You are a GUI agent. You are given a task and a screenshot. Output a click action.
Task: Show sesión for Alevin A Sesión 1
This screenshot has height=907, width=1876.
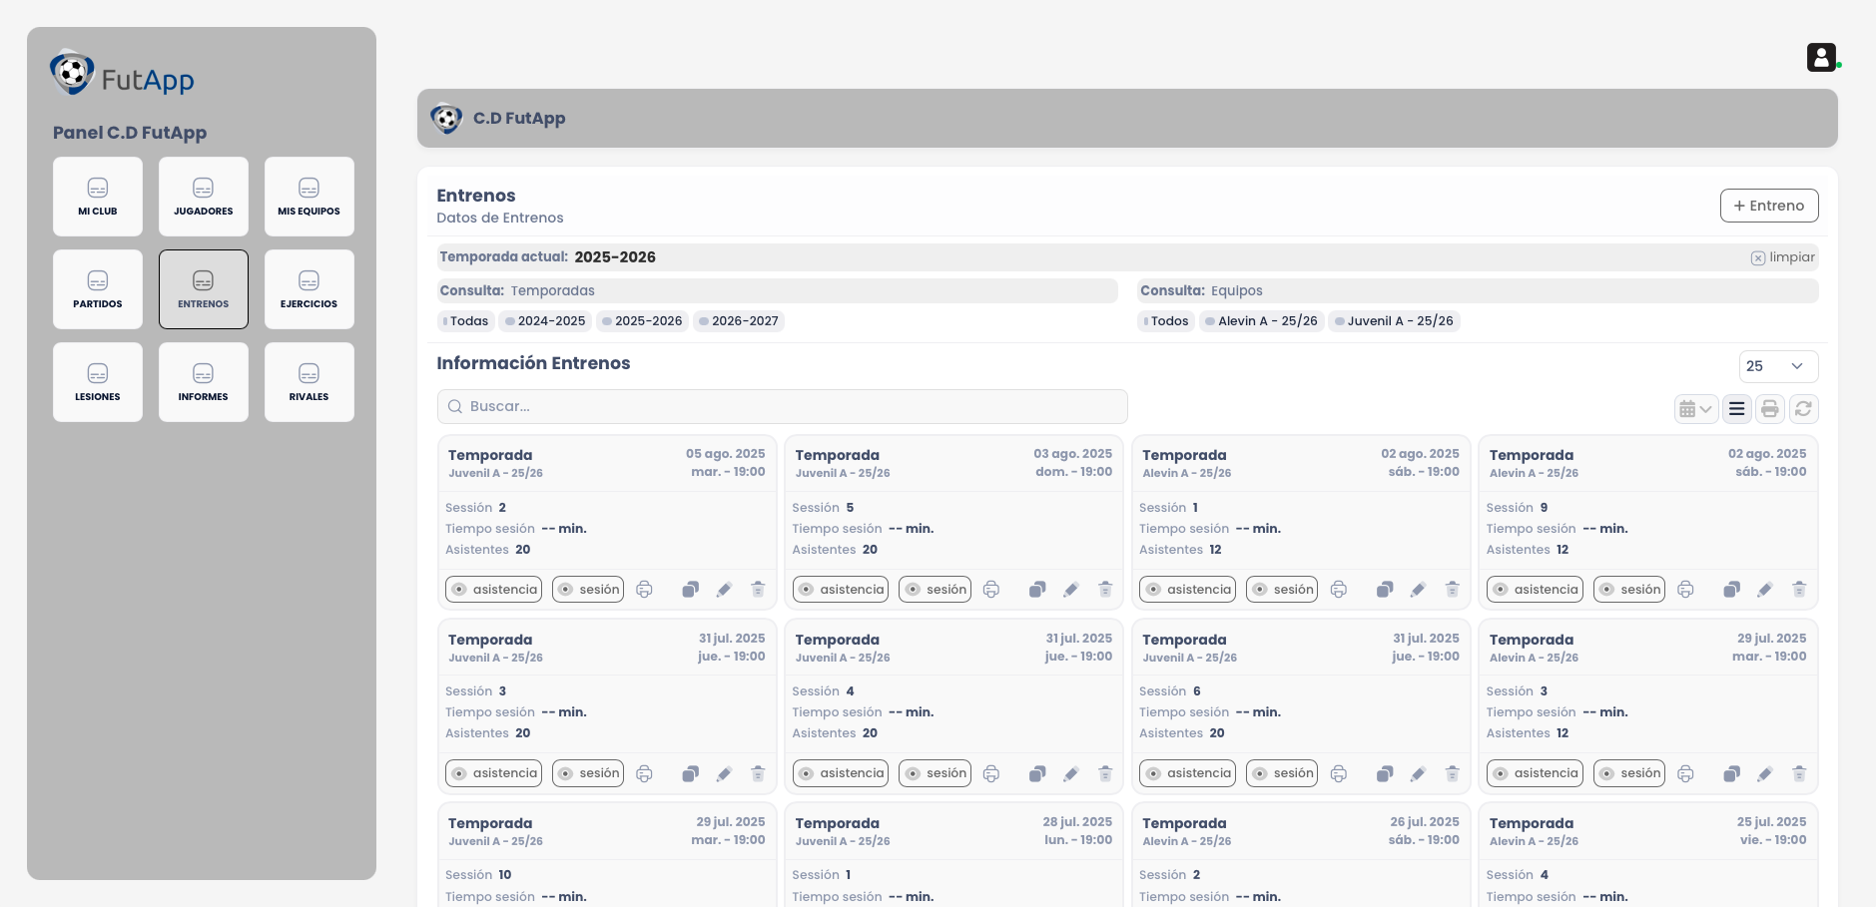[x=1282, y=590]
